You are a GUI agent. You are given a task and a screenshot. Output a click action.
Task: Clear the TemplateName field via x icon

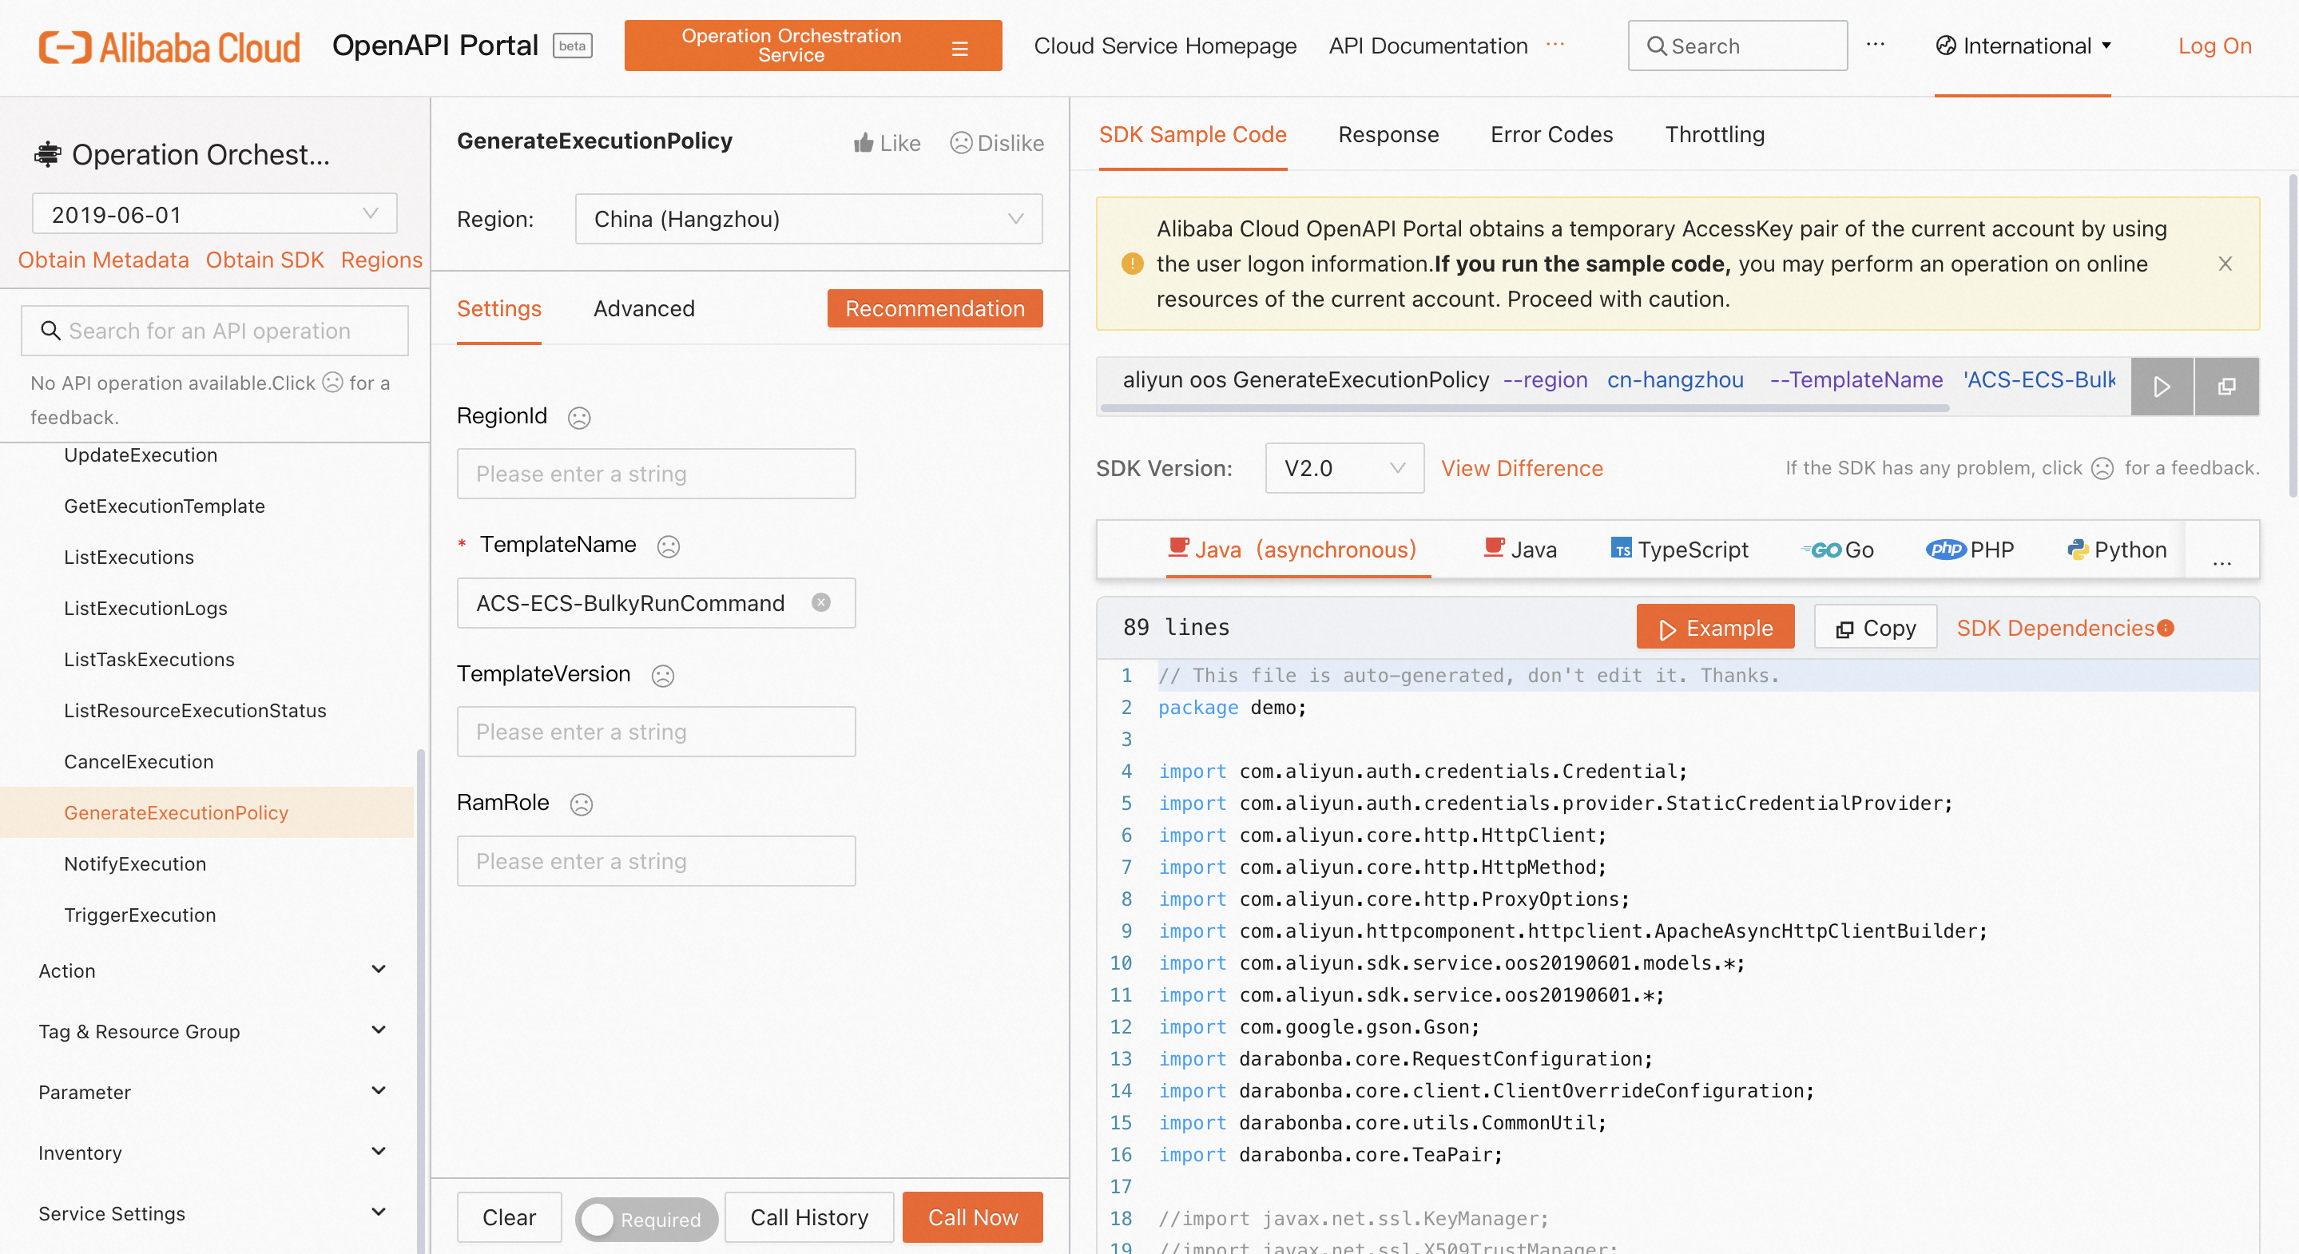pos(821,602)
